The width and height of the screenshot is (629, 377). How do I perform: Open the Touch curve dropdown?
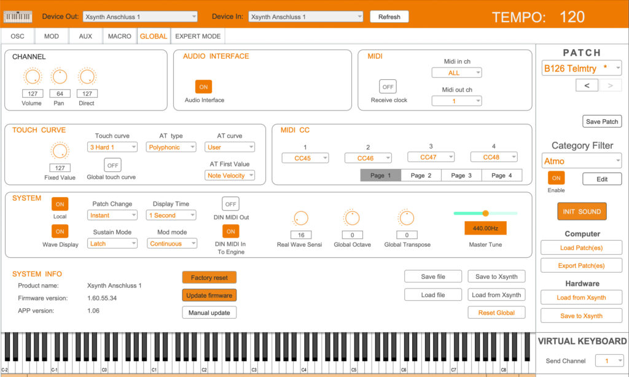click(112, 147)
